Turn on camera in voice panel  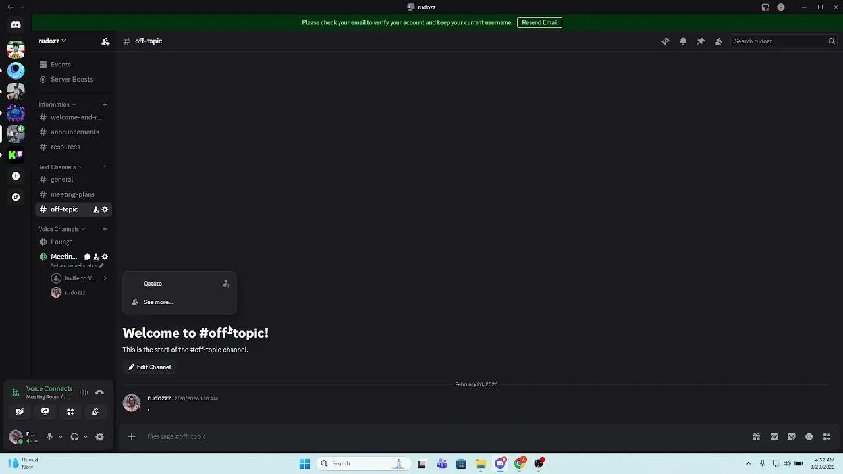click(x=20, y=411)
